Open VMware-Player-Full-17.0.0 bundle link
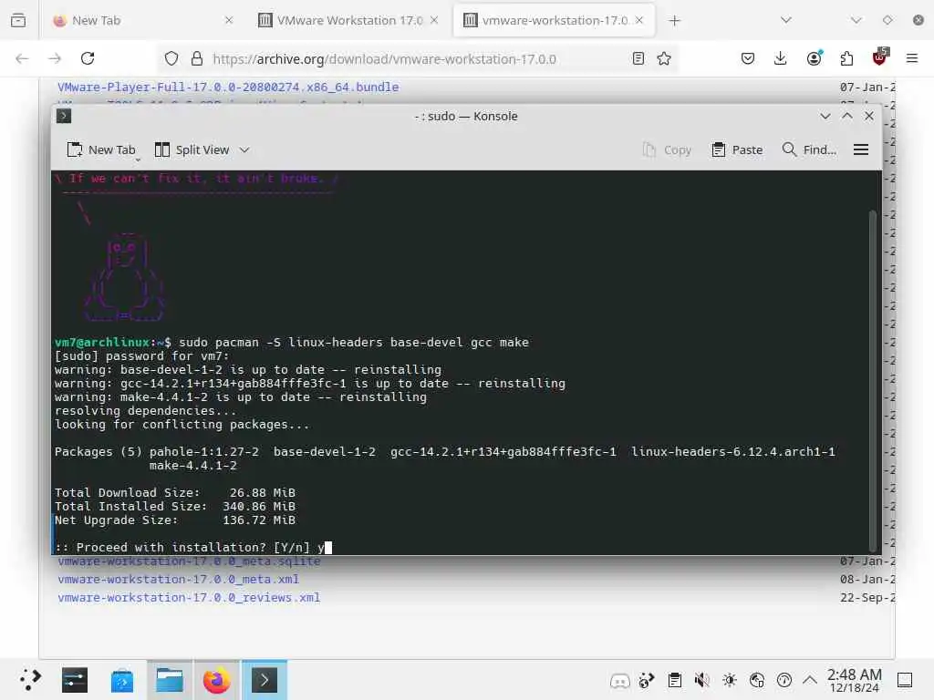 (x=228, y=87)
